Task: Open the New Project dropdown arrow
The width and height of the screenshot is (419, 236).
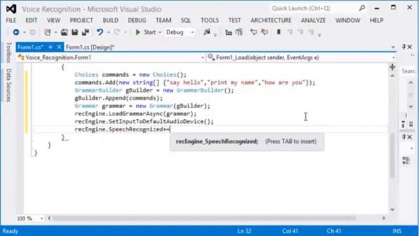Action: [56, 33]
